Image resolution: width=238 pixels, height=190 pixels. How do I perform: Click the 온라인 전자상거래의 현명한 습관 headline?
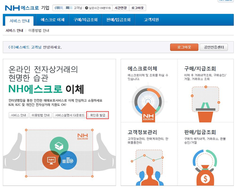click(43, 74)
